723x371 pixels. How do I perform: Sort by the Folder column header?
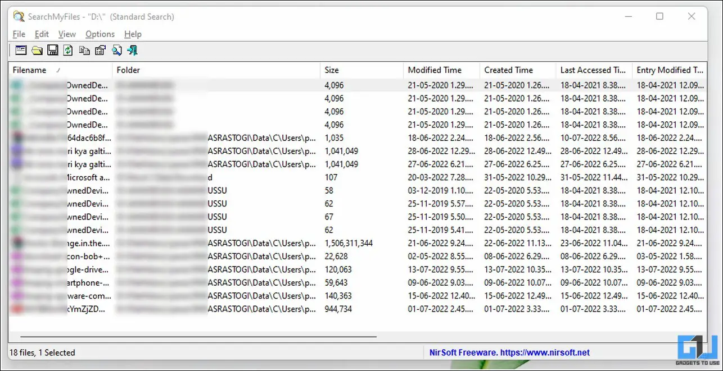216,70
